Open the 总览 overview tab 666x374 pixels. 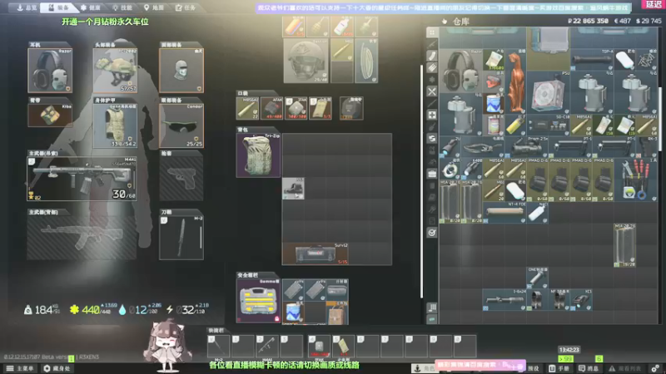pos(27,7)
